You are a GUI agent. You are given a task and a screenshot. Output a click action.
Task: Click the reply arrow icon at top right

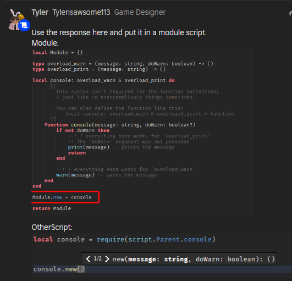click(290, 13)
